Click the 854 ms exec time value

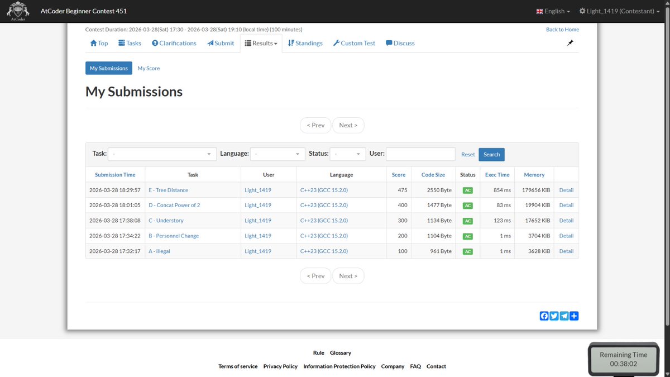point(502,190)
